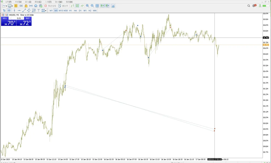271x163 pixels.
Task: Choose the trendline drawing tool
Action: [x=24, y=11]
